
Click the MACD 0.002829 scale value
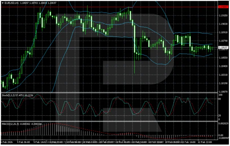point(223,124)
